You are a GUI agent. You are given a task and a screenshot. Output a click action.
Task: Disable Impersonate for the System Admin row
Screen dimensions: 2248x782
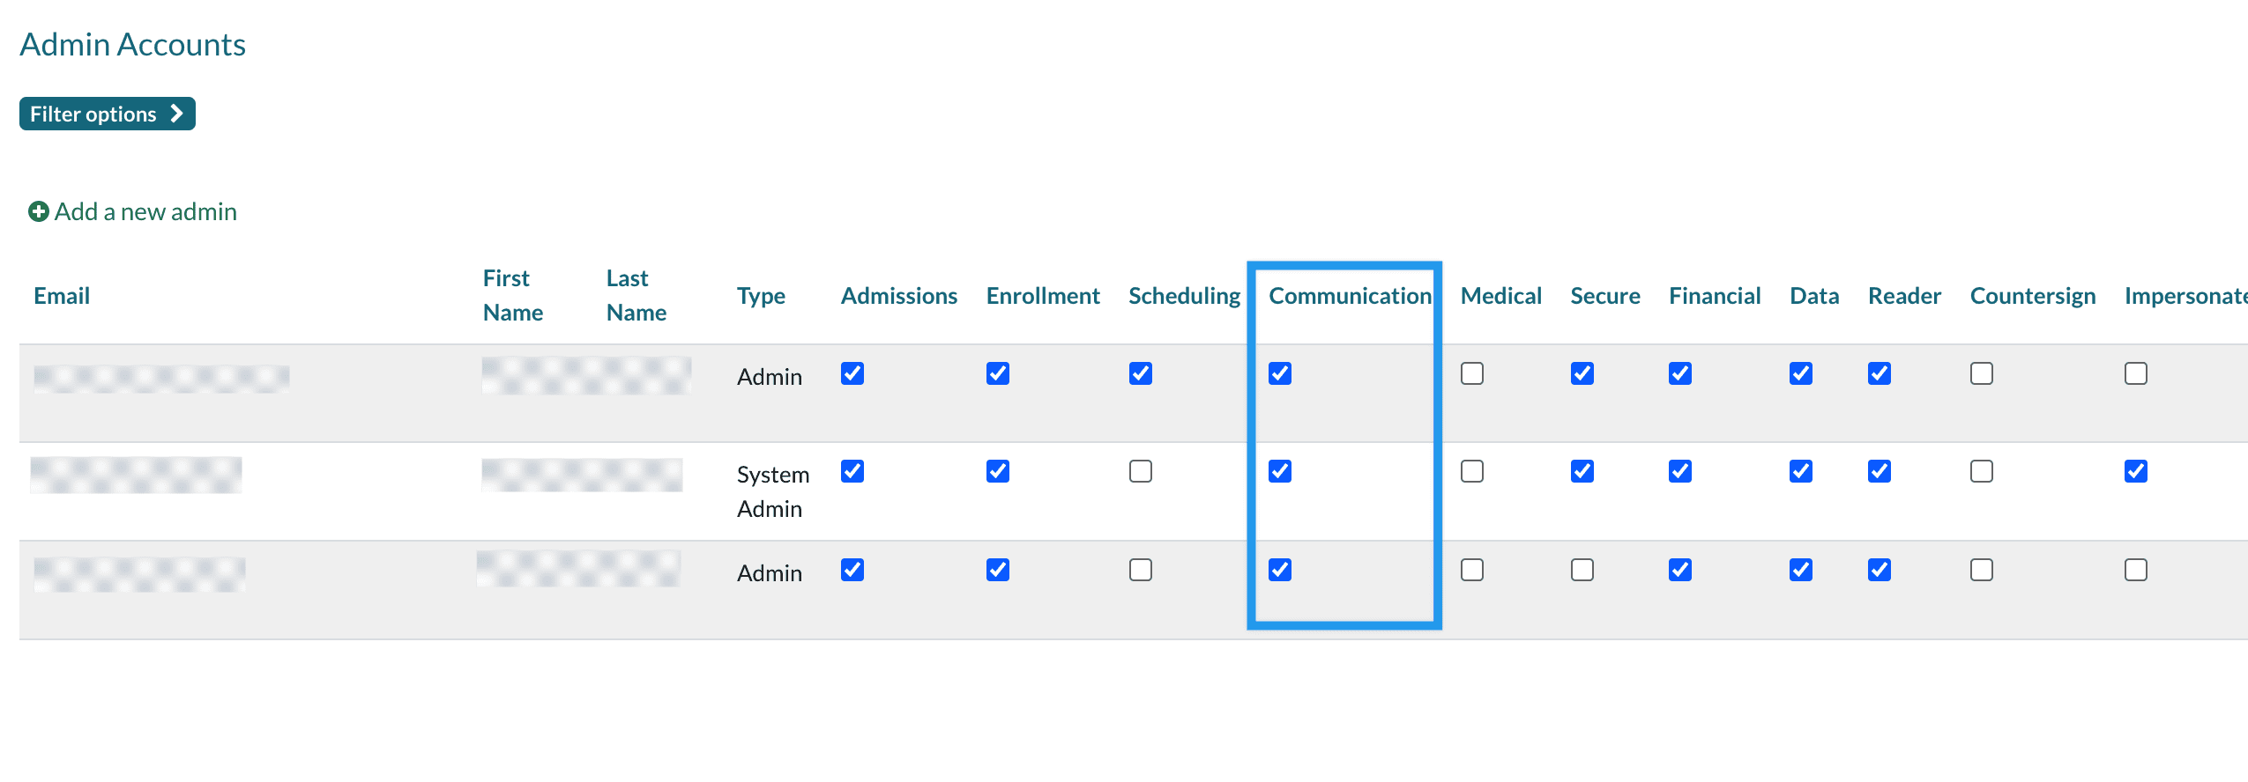pos(2135,471)
